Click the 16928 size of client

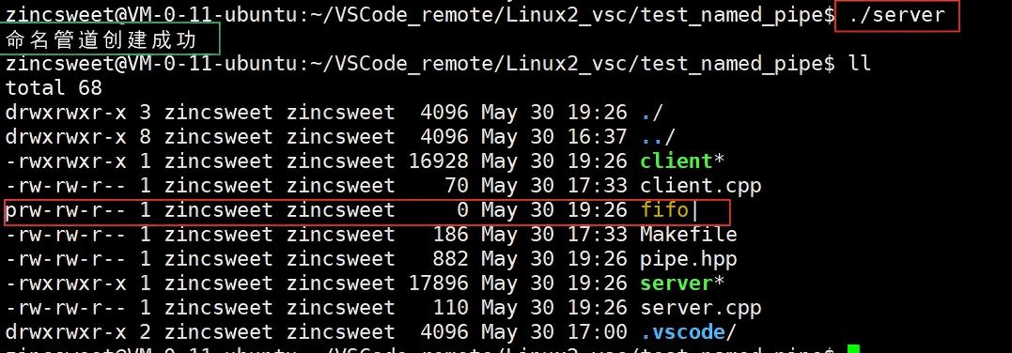click(439, 161)
